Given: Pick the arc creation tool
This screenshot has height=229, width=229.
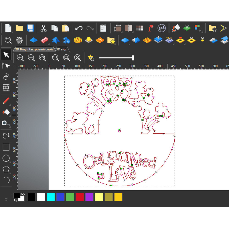Looking at the screenshot, I should tap(6, 180).
